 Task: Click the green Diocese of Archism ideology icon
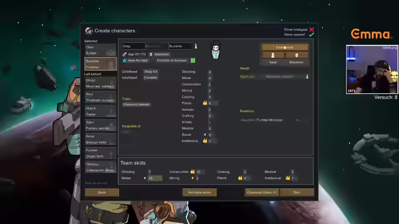(x=193, y=60)
